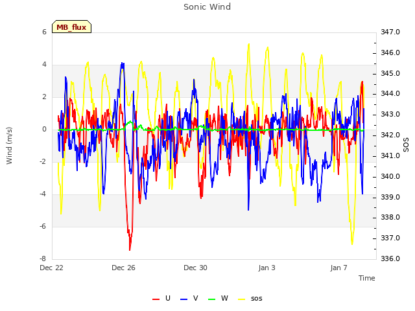The height and width of the screenshot is (311, 415).
Task: Click the 339.0 right axis value
Action: click(390, 197)
